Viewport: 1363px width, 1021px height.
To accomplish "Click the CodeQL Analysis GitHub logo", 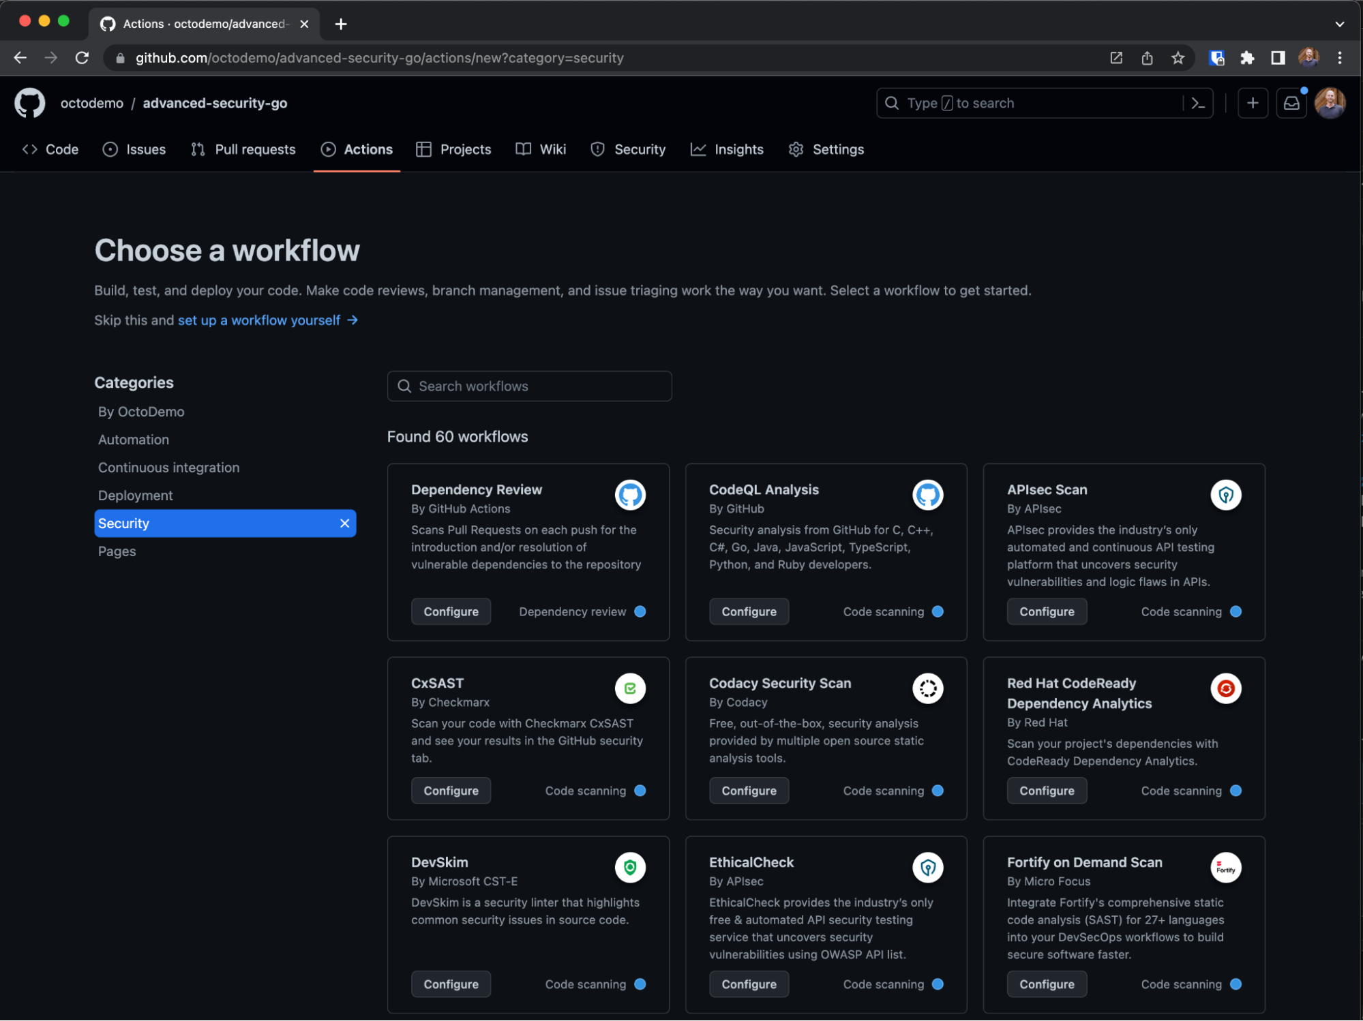I will pyautogui.click(x=927, y=495).
